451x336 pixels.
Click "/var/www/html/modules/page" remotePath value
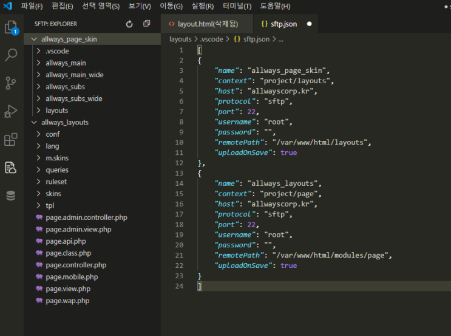331,255
